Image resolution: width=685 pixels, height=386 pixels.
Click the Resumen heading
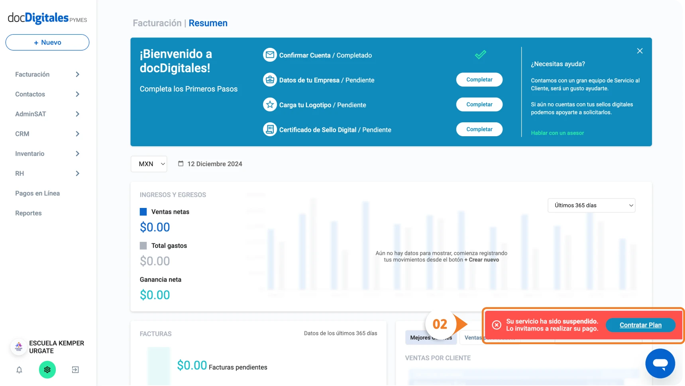[x=208, y=23]
